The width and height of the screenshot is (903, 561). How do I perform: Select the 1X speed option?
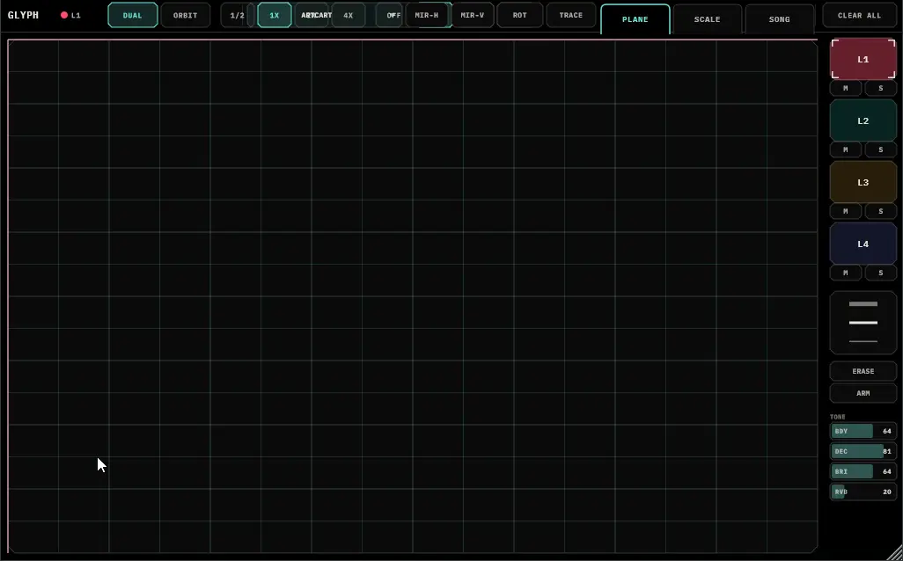click(274, 16)
